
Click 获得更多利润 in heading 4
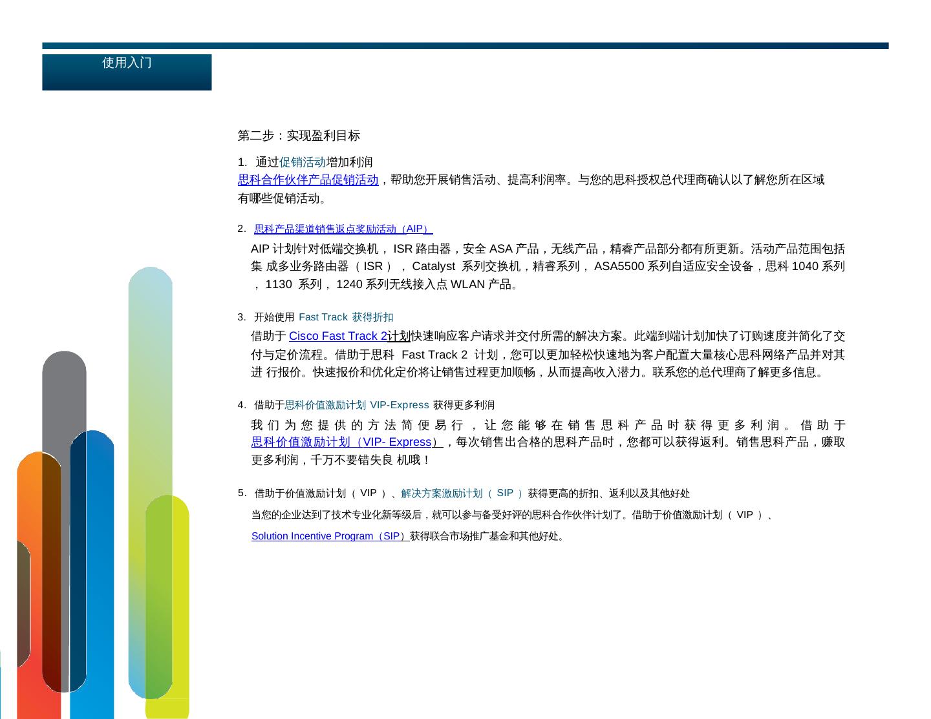pyautogui.click(x=464, y=405)
